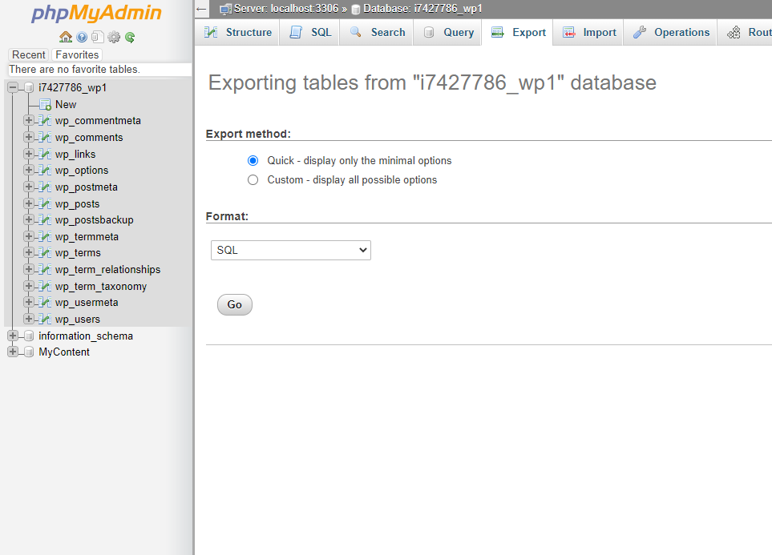Click the table icon beside wp_links
The height and width of the screenshot is (555, 772).
click(x=45, y=154)
